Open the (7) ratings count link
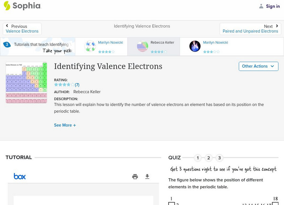The width and height of the screenshot is (284, 205). click(x=77, y=85)
